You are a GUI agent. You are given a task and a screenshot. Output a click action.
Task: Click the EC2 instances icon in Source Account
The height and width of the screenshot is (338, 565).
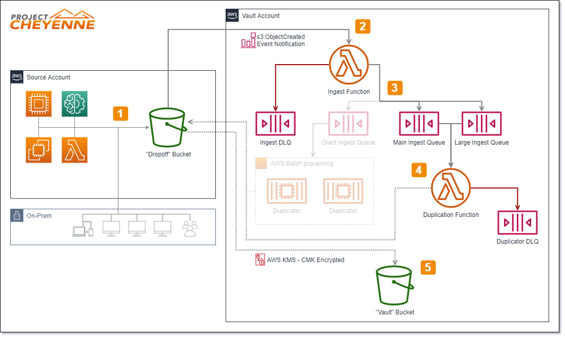click(x=38, y=150)
